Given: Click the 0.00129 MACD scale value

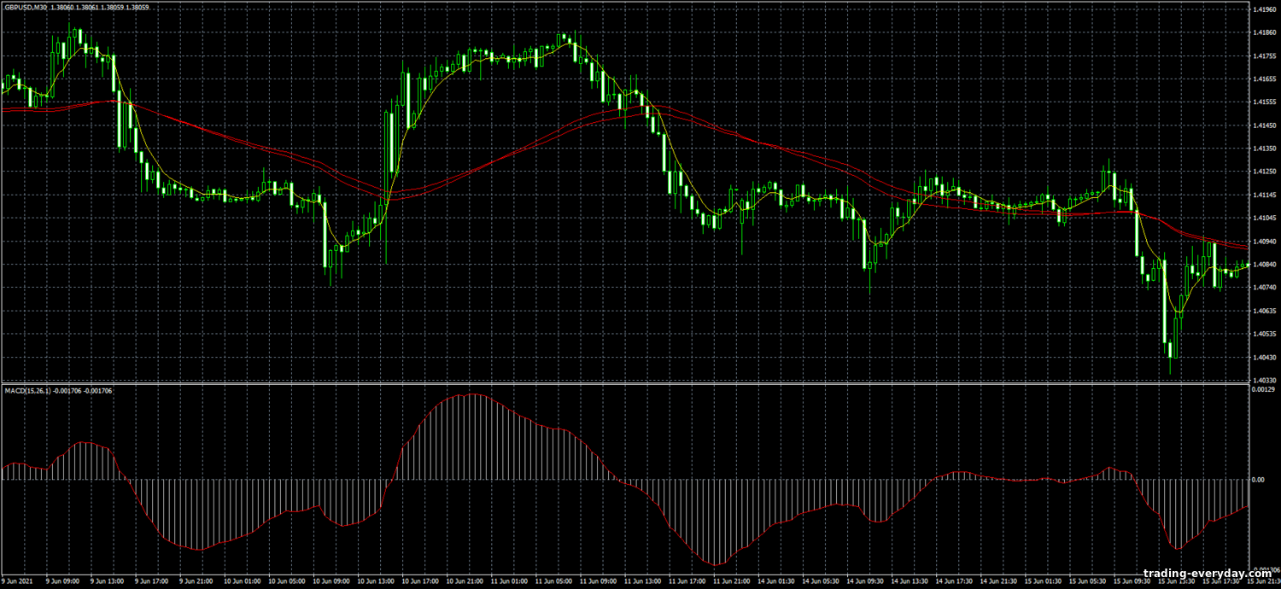Looking at the screenshot, I should (1263, 389).
